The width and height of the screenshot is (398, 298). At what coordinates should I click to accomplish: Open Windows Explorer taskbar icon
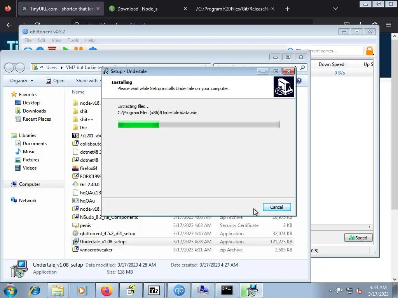58,290
